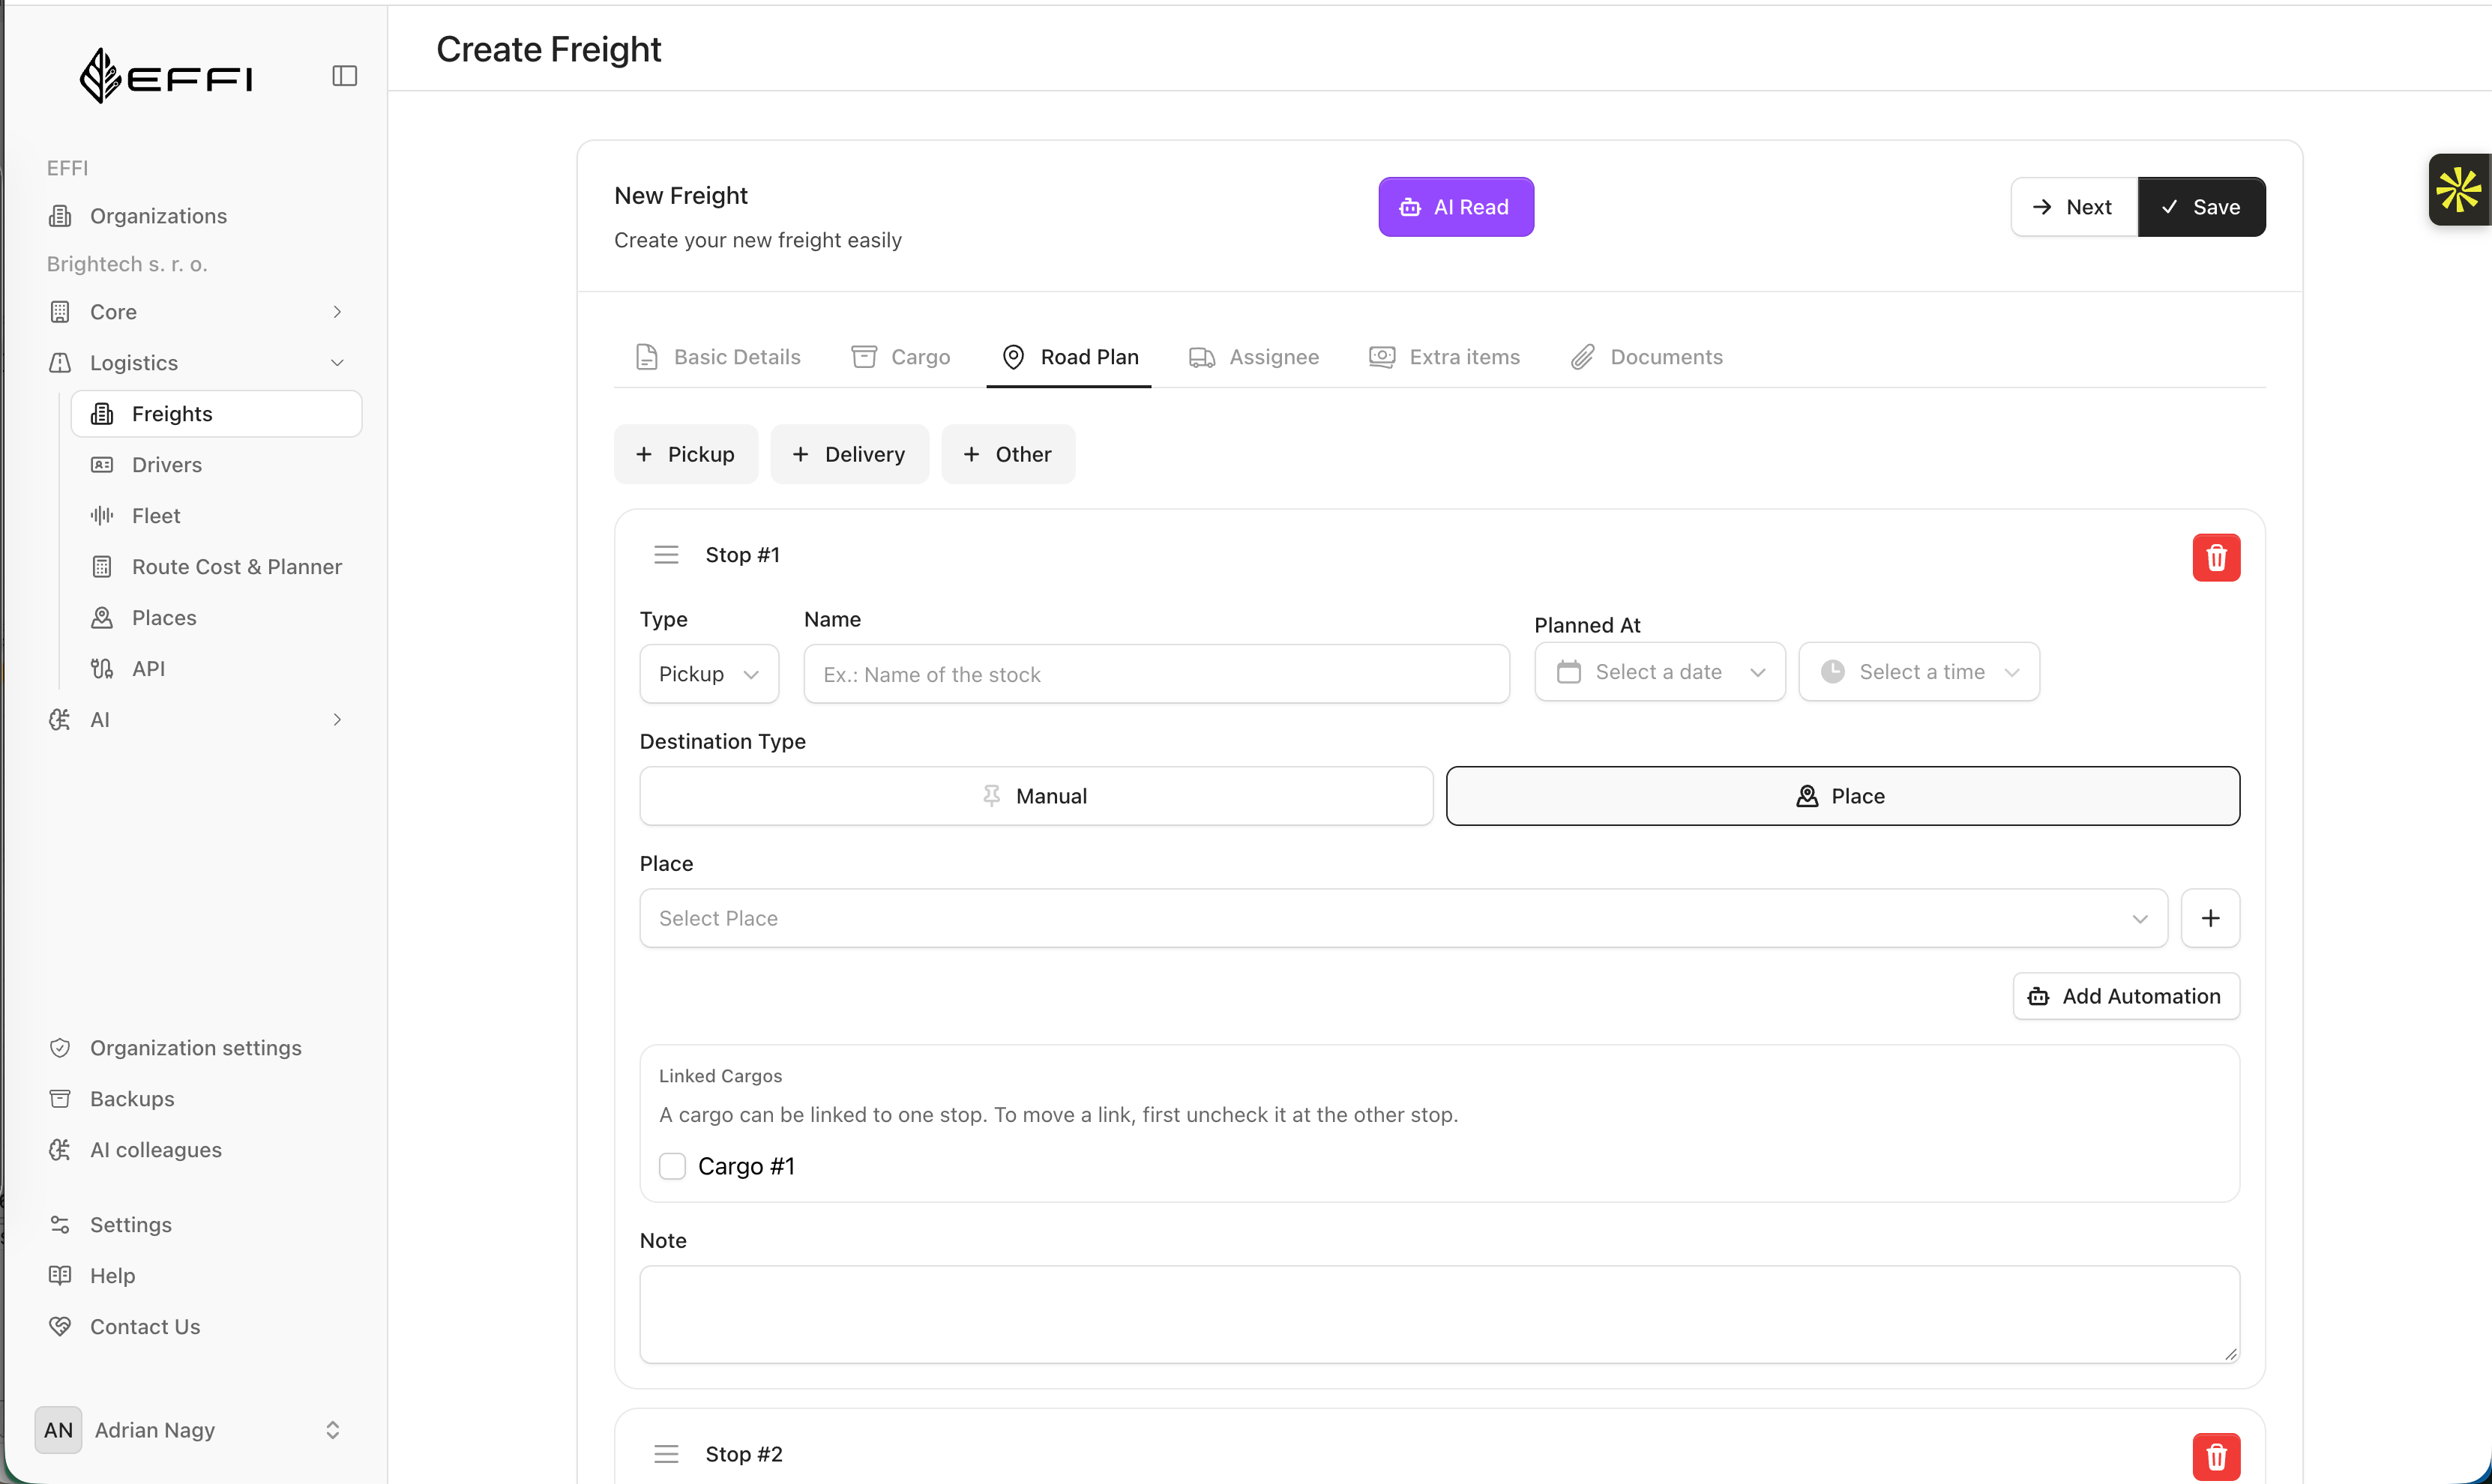Collapse the sidebar with the panel icon

[344, 76]
